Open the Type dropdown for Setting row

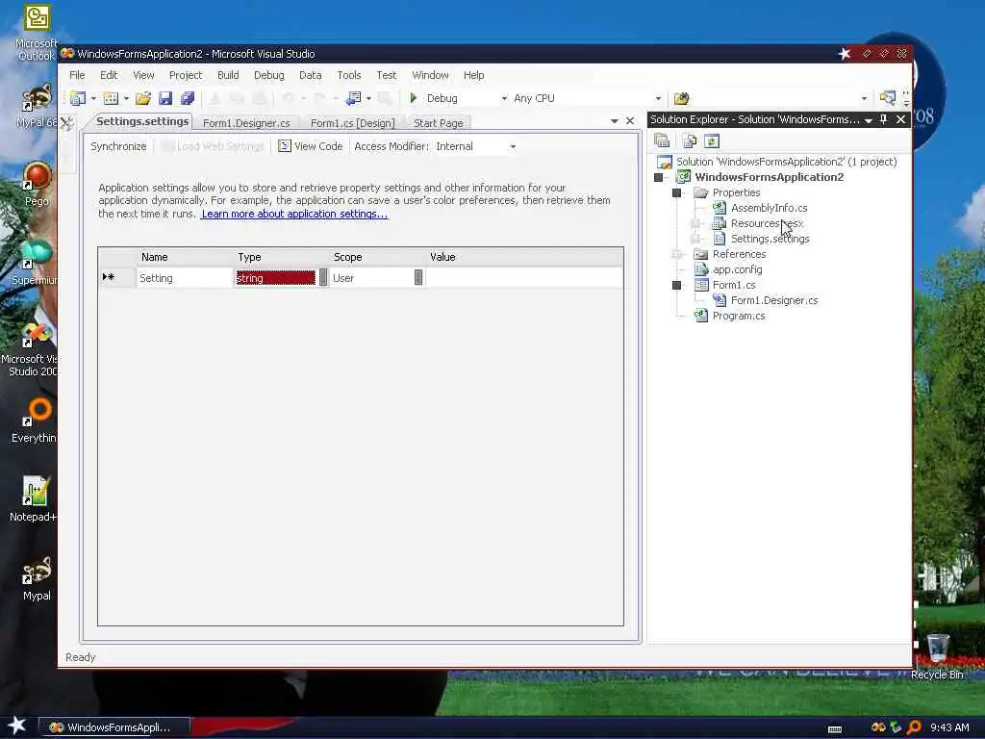click(323, 278)
